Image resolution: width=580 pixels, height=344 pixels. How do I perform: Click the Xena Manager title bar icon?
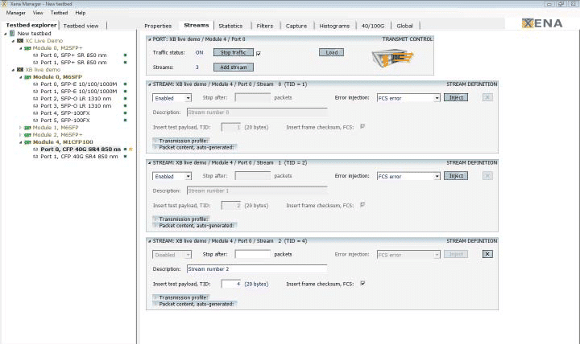click(4, 4)
